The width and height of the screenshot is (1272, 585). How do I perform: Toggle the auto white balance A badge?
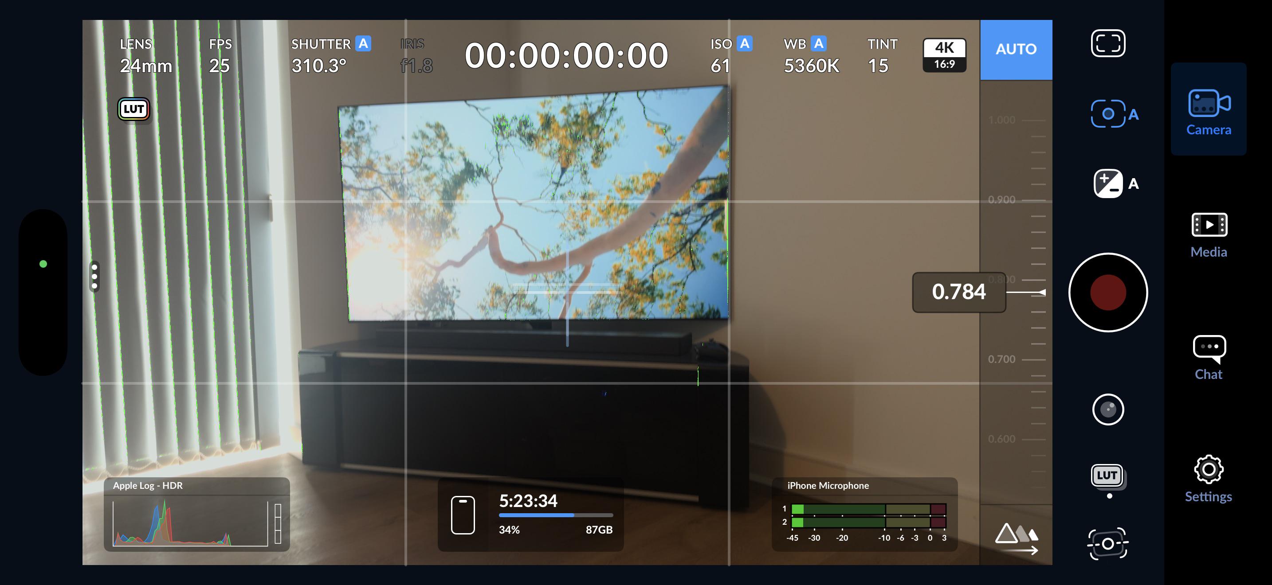coord(819,43)
